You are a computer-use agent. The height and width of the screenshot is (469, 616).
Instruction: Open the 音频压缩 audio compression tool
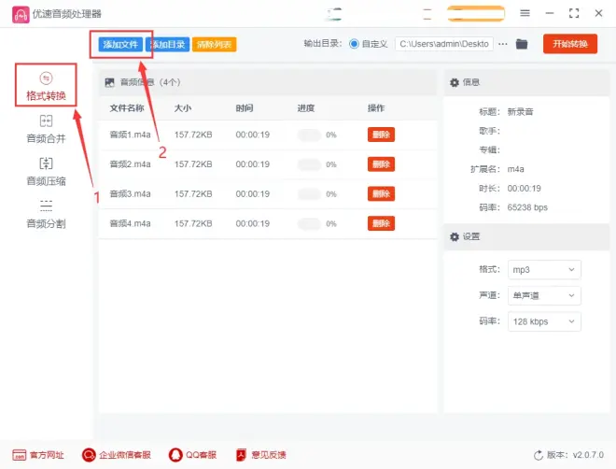pyautogui.click(x=46, y=172)
